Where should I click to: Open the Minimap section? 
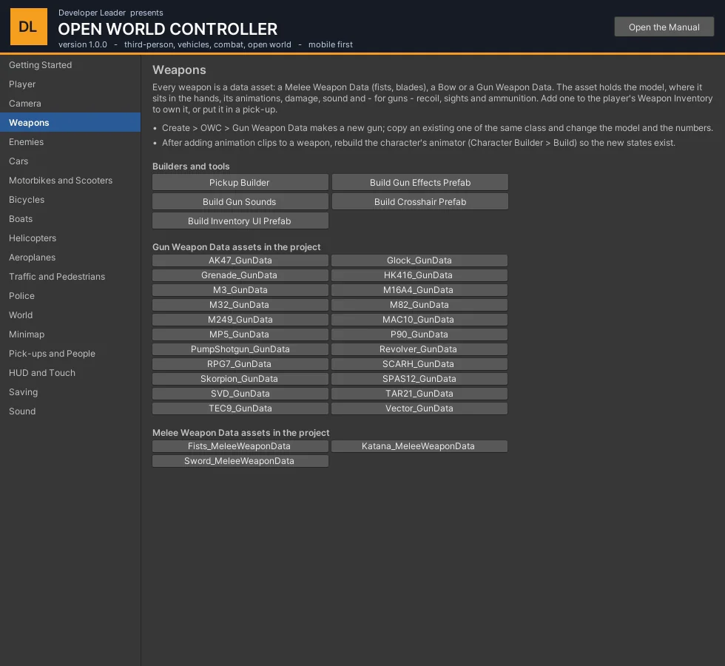70,334
